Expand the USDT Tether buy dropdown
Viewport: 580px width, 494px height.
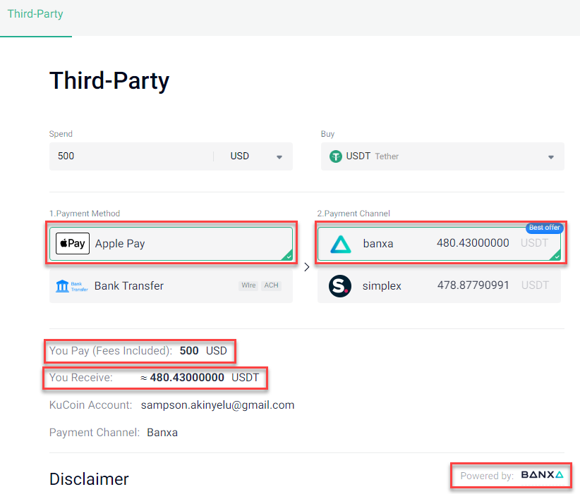click(x=442, y=156)
